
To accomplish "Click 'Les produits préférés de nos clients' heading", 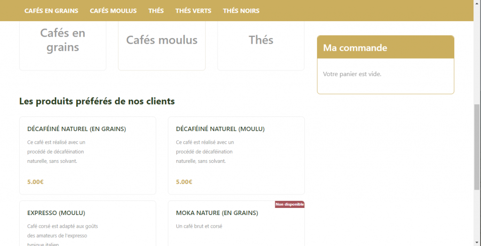I will 97,101.
